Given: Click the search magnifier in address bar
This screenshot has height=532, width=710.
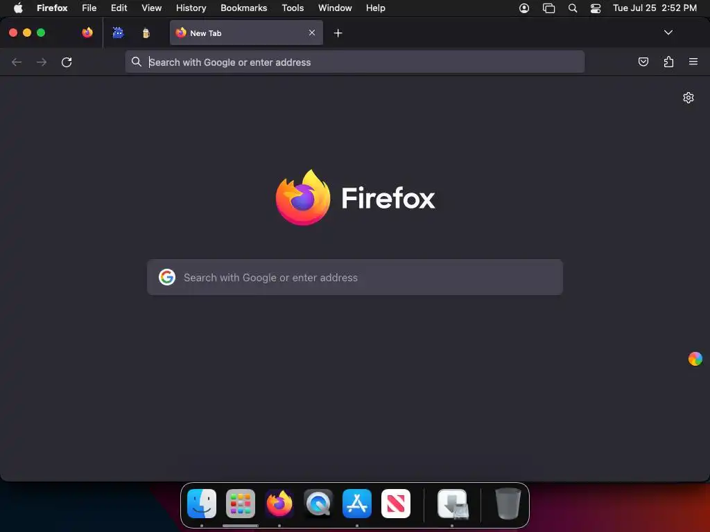Looking at the screenshot, I should (137, 62).
